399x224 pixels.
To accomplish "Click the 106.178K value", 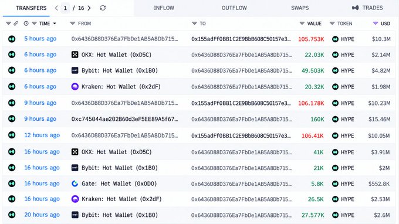I will click(x=311, y=103).
